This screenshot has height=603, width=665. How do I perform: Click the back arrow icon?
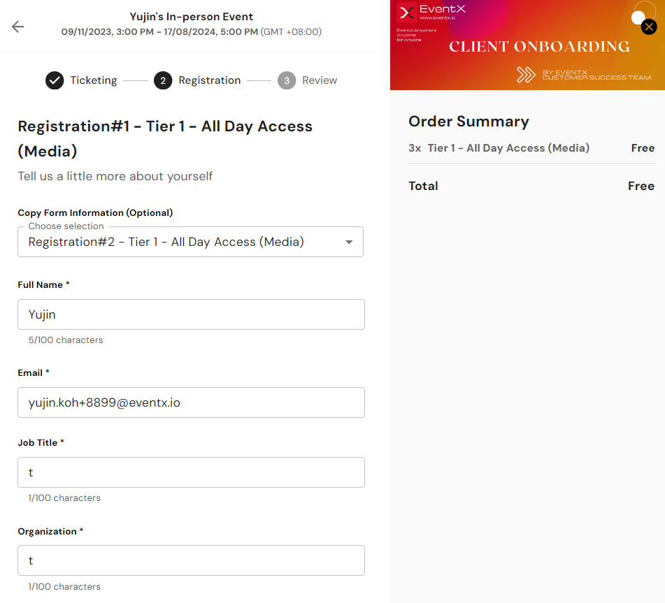tap(17, 27)
